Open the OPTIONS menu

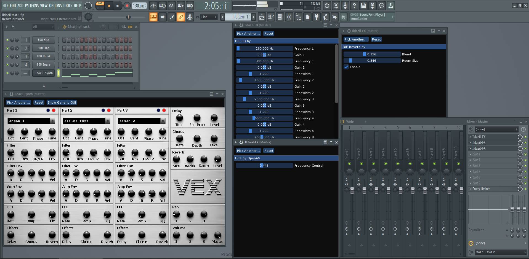click(55, 6)
